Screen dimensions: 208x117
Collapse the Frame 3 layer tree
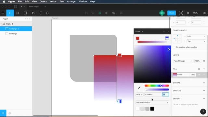coord(1,24)
